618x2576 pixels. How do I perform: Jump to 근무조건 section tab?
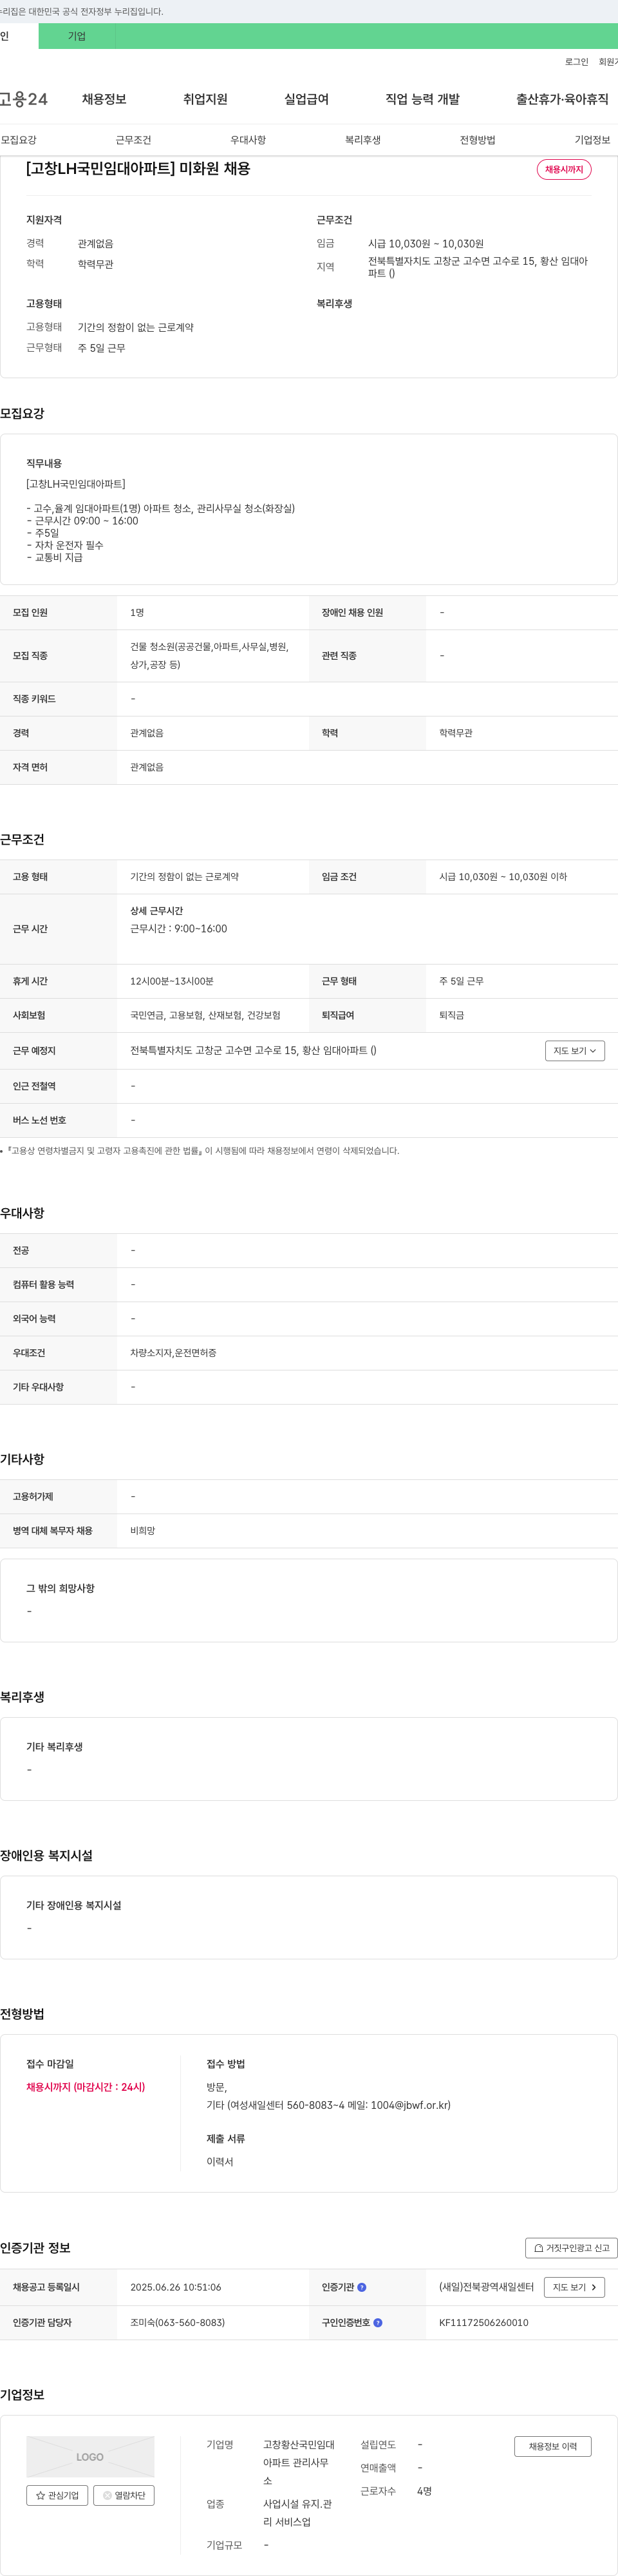pos(133,140)
